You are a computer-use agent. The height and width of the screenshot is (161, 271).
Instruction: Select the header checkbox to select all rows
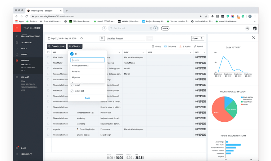(48, 52)
